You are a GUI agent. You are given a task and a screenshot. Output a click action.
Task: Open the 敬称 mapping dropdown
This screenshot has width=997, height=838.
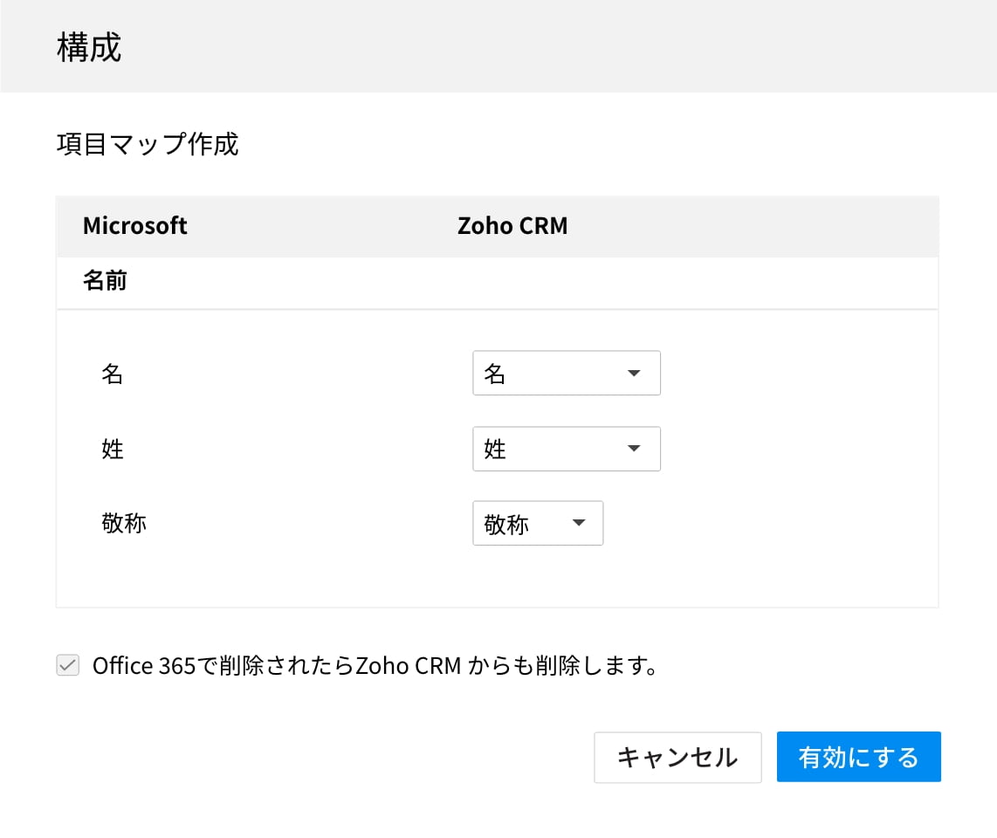click(537, 524)
